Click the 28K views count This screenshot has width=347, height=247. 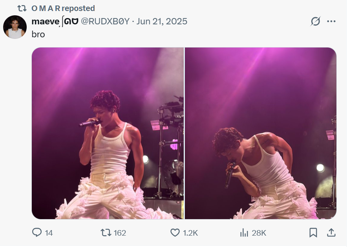point(259,233)
